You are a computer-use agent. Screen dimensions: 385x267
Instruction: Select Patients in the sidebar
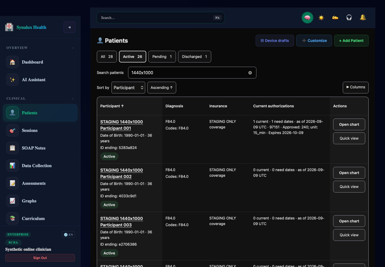pos(40,113)
